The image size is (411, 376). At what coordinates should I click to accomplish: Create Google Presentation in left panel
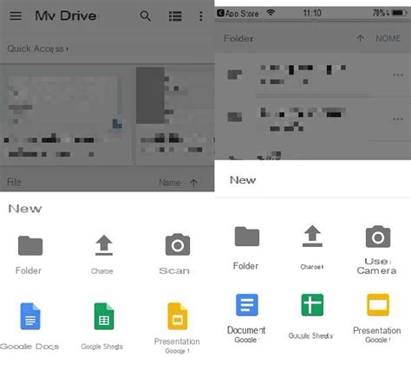coord(177,328)
